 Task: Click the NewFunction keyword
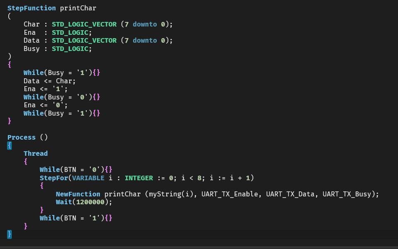(x=78, y=194)
